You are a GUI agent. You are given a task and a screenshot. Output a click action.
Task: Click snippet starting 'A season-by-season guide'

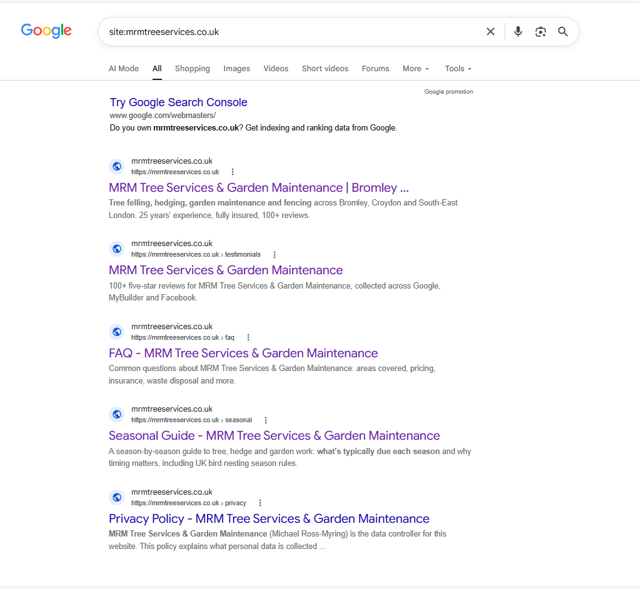[289, 457]
